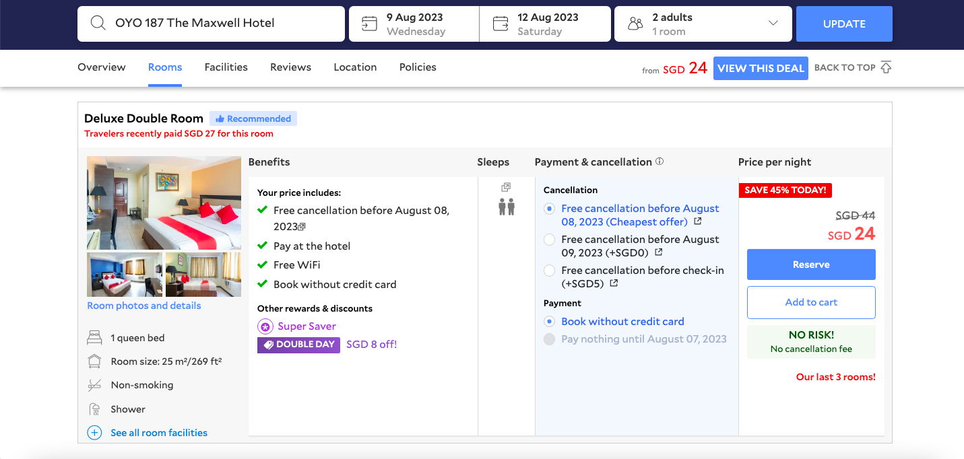The height and width of the screenshot is (459, 964).
Task: Click Travelers recently paid SGD 27 text
Action: 179,133
